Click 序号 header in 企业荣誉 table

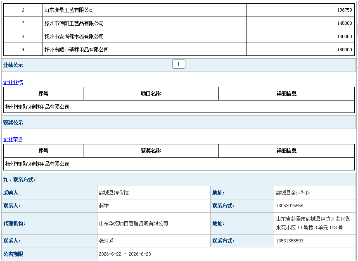click(43, 151)
